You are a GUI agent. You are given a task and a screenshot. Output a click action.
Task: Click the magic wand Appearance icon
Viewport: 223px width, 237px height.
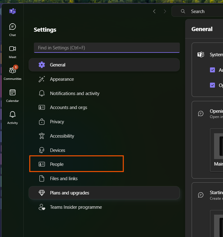[x=42, y=79]
